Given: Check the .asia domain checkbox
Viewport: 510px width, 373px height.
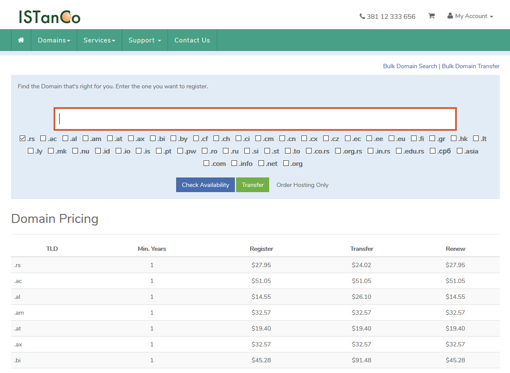Looking at the screenshot, I should 459,150.
